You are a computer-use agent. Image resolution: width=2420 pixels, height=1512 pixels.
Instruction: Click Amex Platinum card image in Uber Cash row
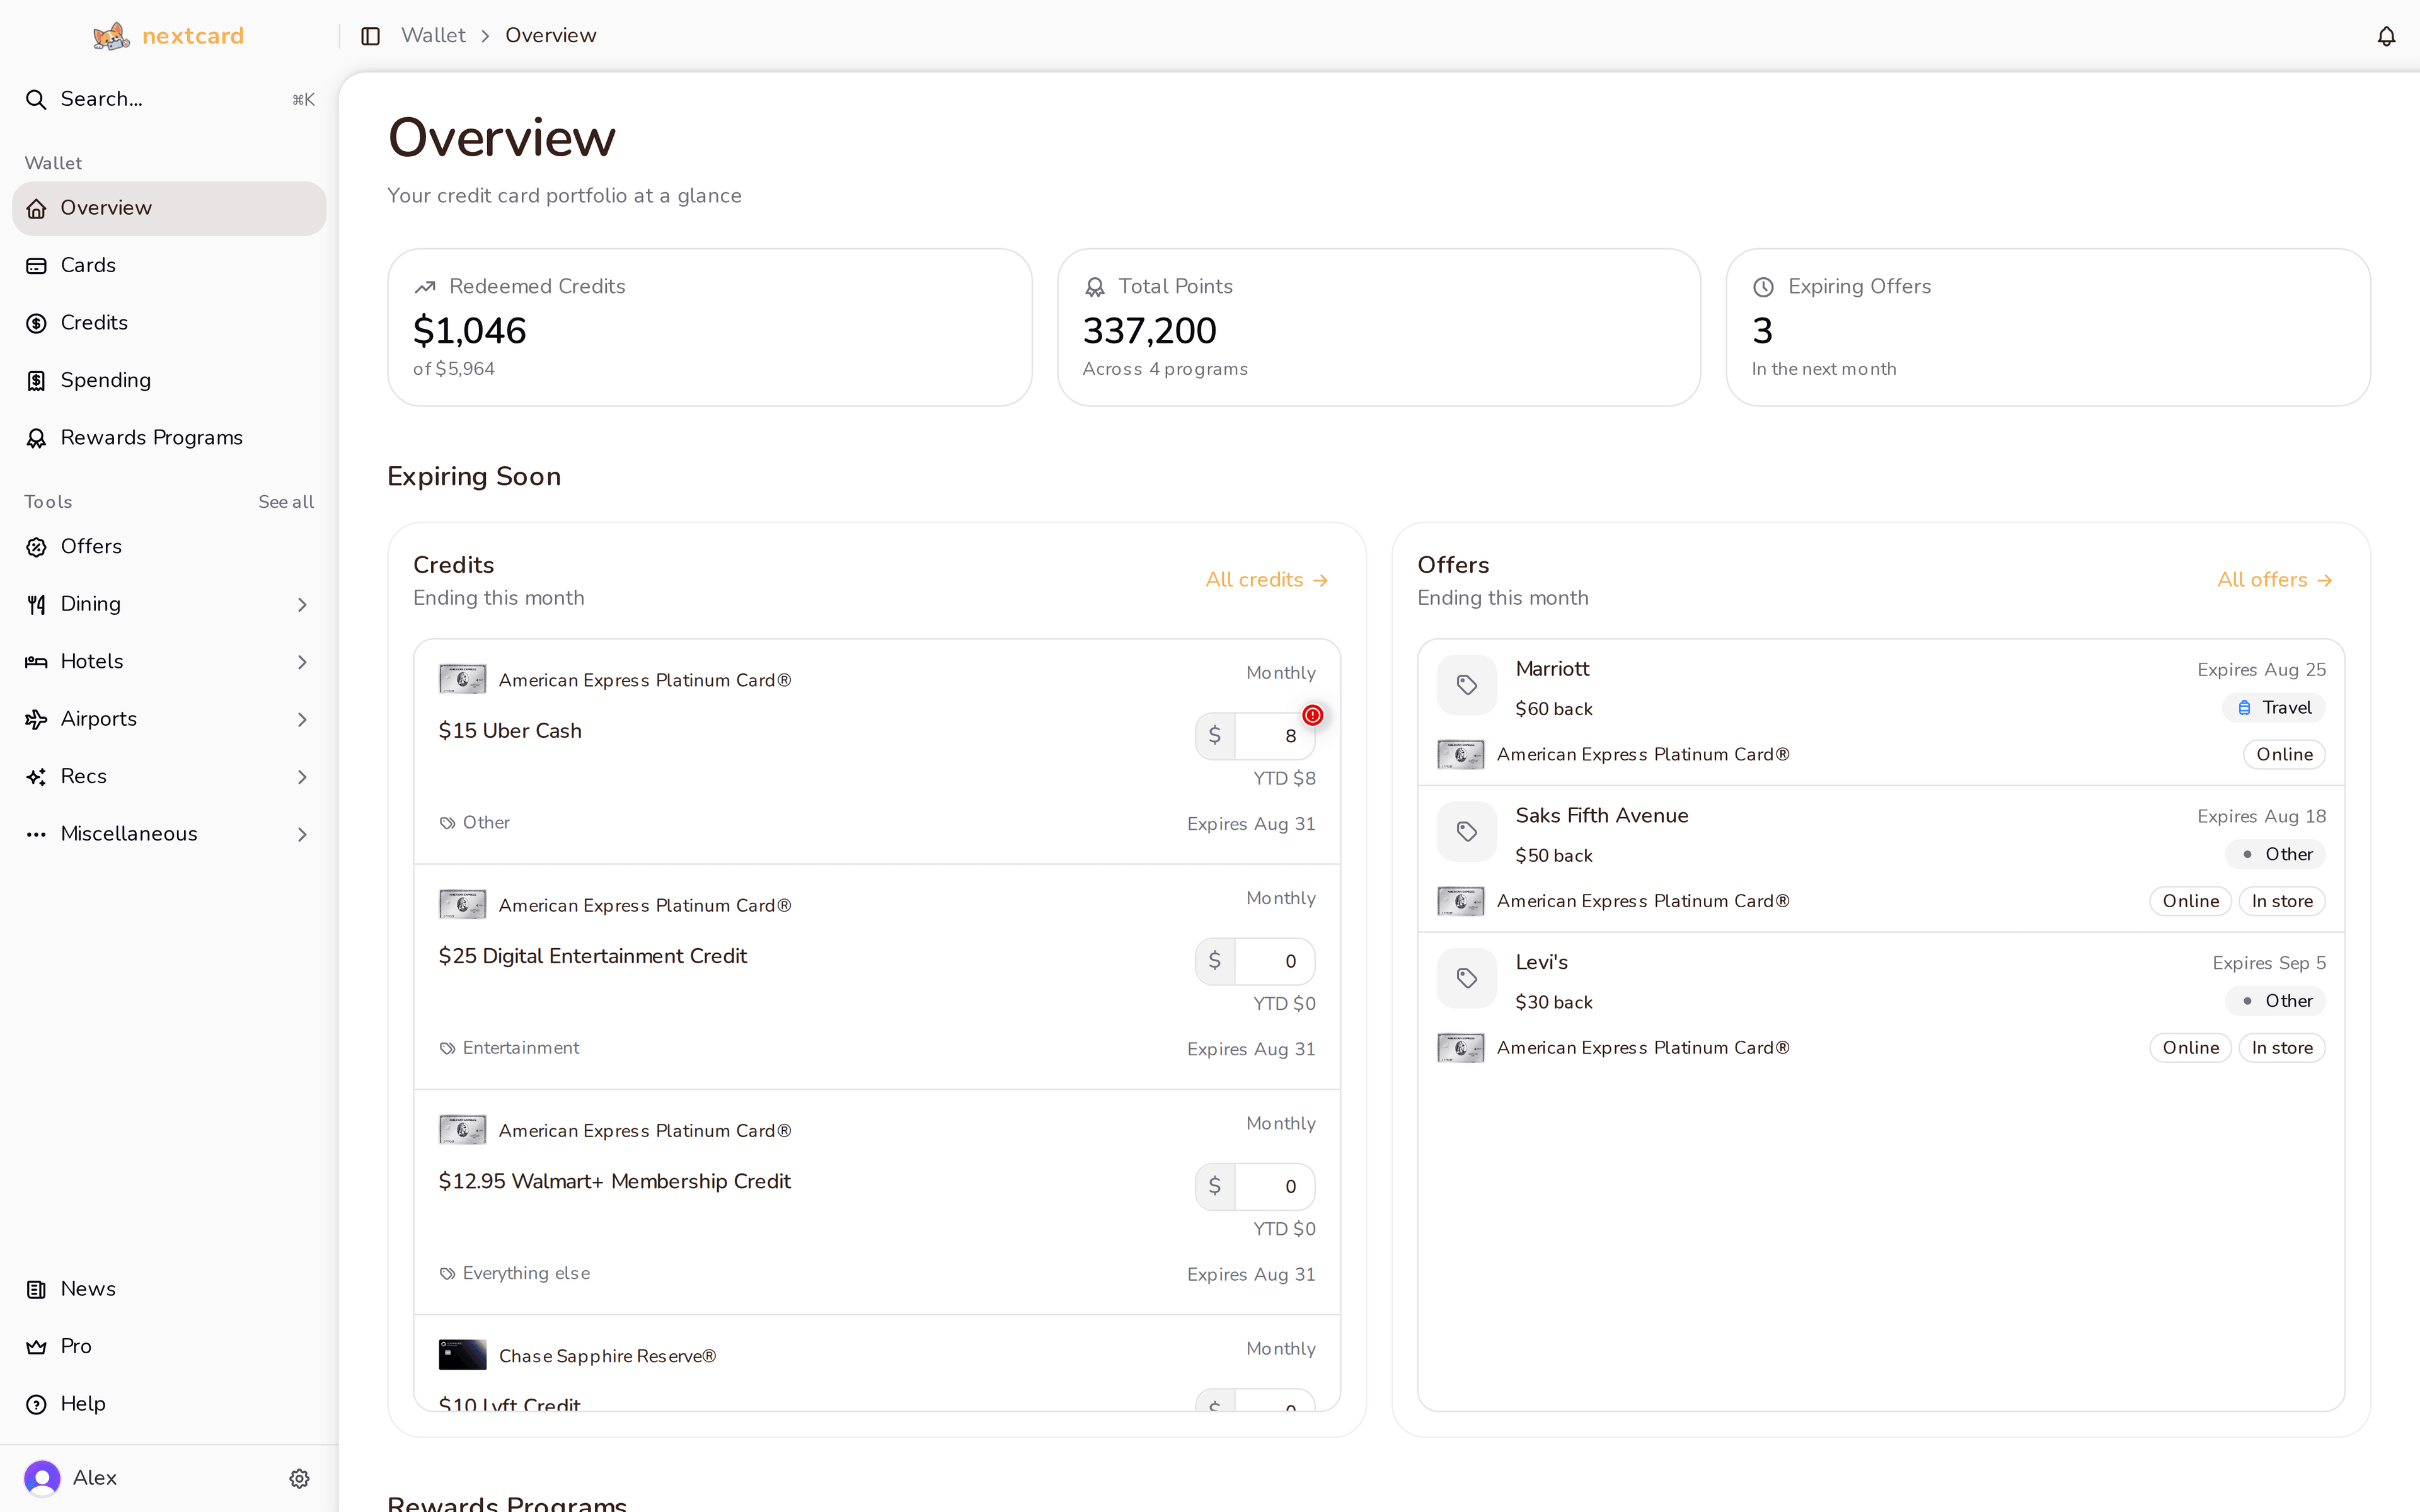462,680
